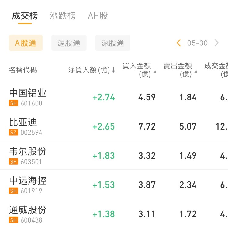This screenshot has height=228, width=228.
Task: Click the 名稱代碼 column header
Action: (23, 70)
